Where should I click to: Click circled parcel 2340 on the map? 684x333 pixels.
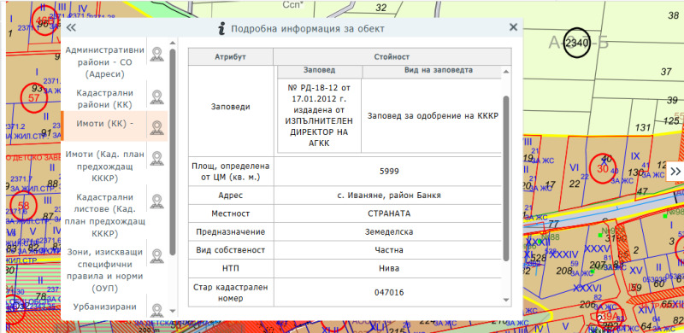(576, 43)
